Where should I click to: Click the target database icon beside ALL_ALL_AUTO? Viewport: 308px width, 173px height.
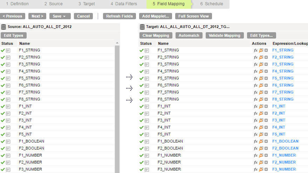[142, 27]
